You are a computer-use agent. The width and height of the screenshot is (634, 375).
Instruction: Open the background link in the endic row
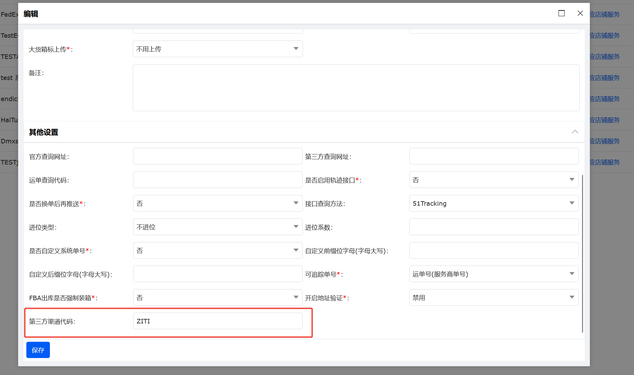coord(605,99)
